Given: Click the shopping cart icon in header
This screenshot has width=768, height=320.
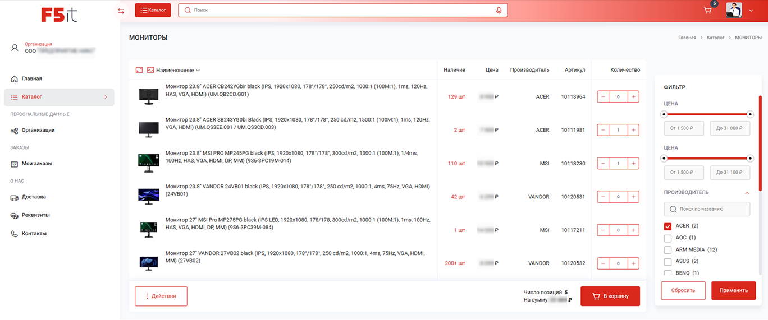Looking at the screenshot, I should 707,11.
